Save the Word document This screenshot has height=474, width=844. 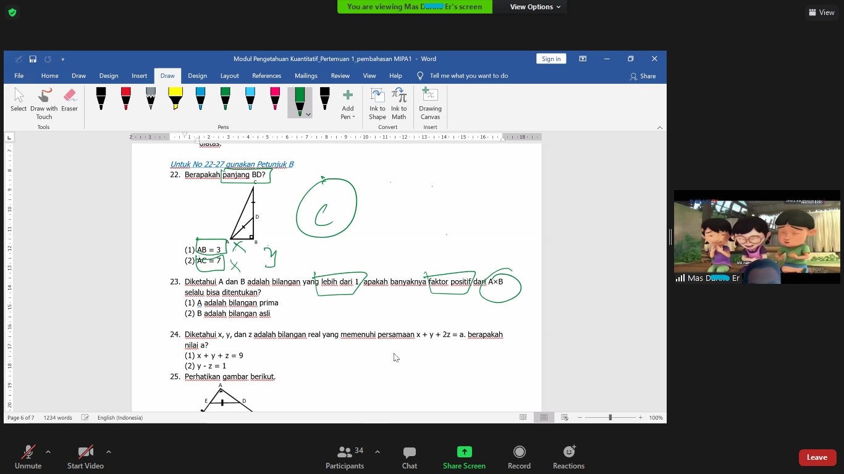[33, 59]
